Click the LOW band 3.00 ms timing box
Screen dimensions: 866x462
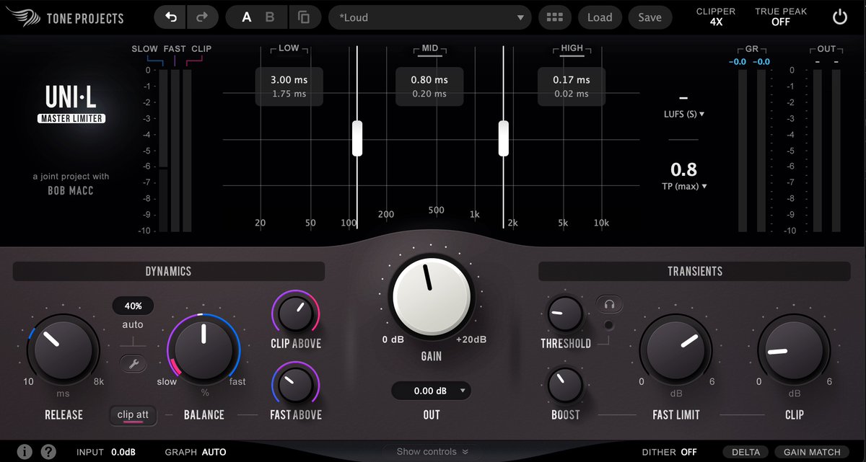[x=289, y=86]
